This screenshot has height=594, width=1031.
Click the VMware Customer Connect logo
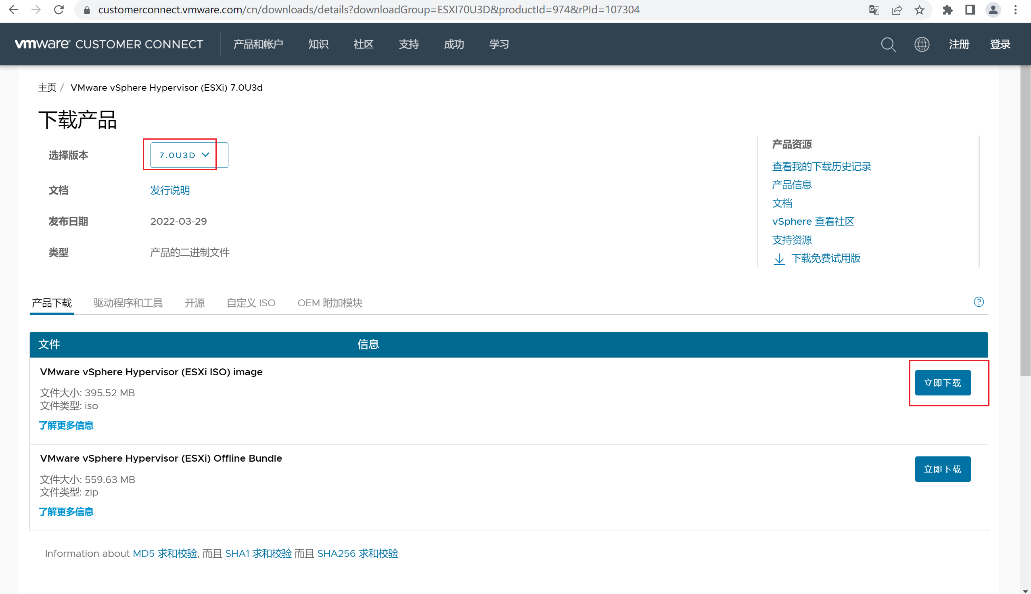[x=109, y=44]
